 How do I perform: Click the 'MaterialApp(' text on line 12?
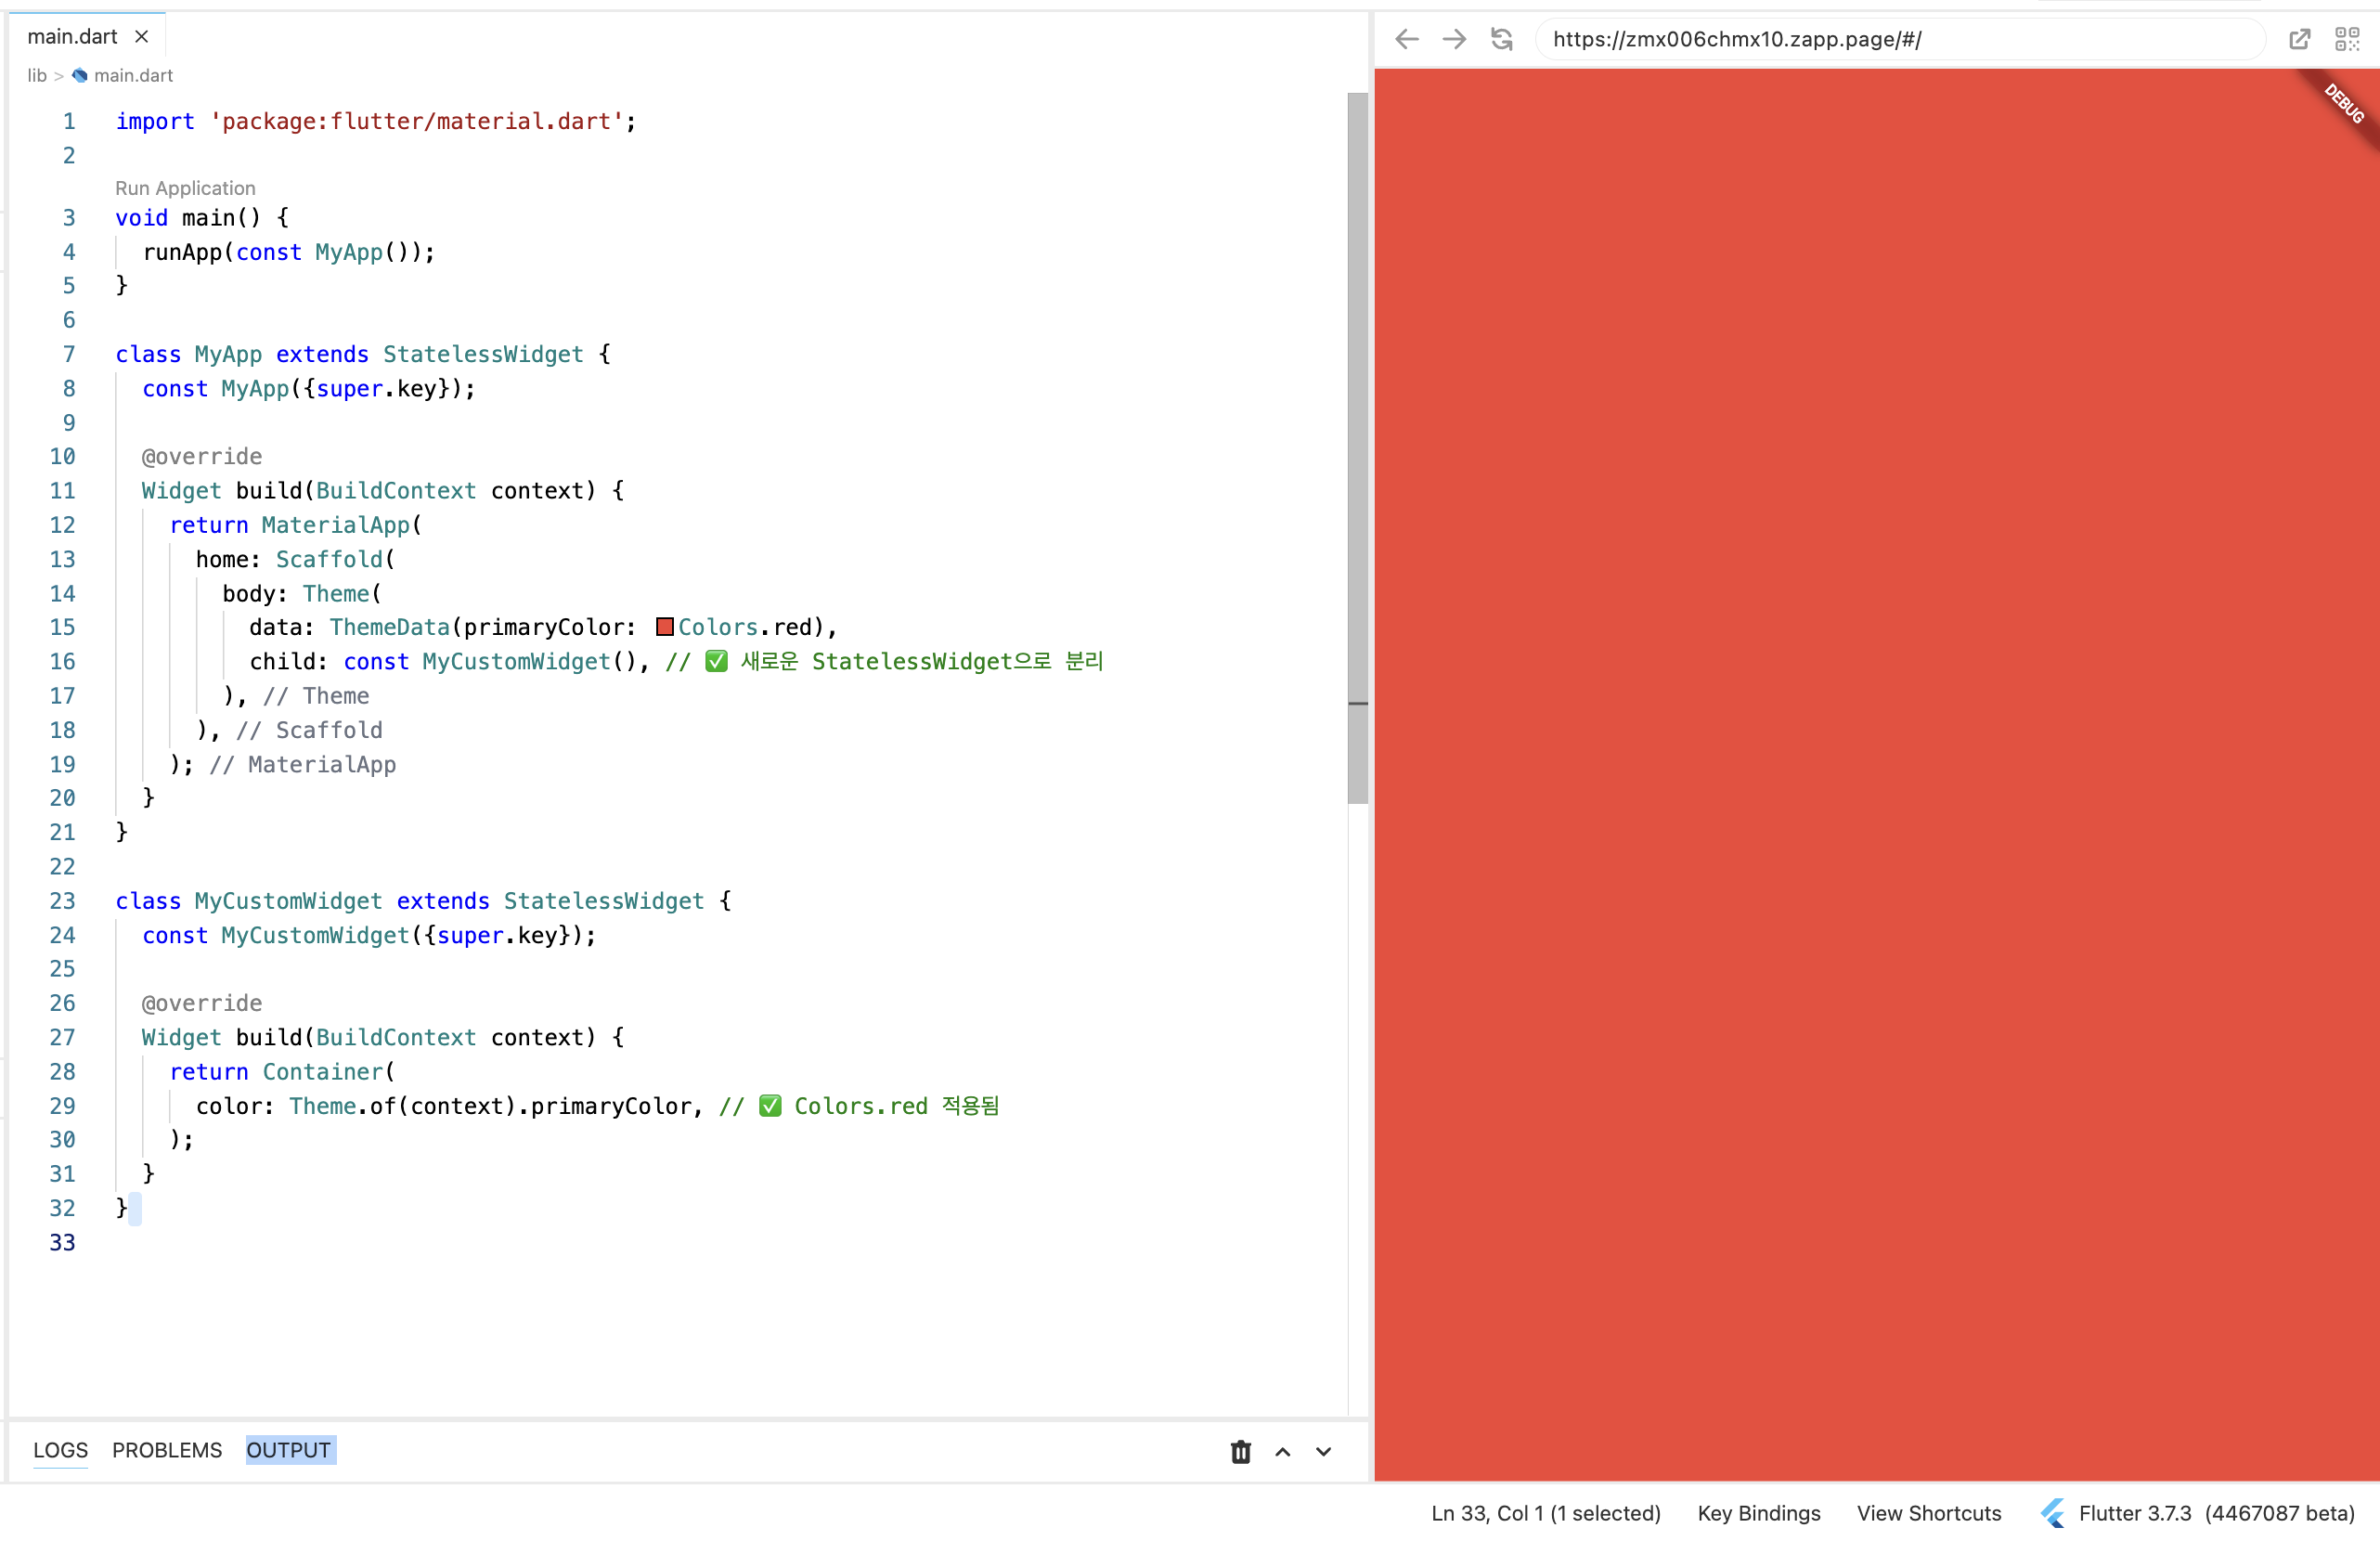[x=342, y=525]
